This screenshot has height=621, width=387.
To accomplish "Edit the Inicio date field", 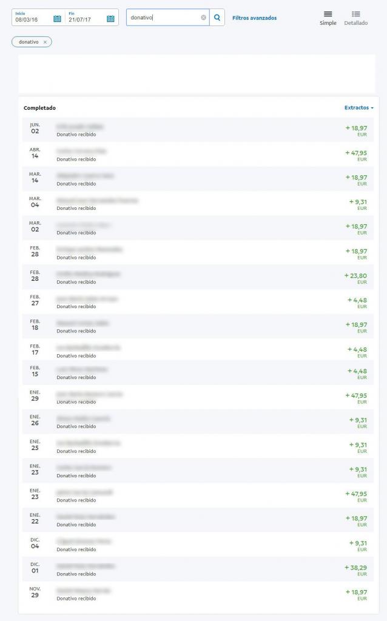I will click(x=30, y=19).
